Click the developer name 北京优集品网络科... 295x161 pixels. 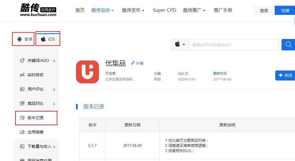tap(120, 79)
